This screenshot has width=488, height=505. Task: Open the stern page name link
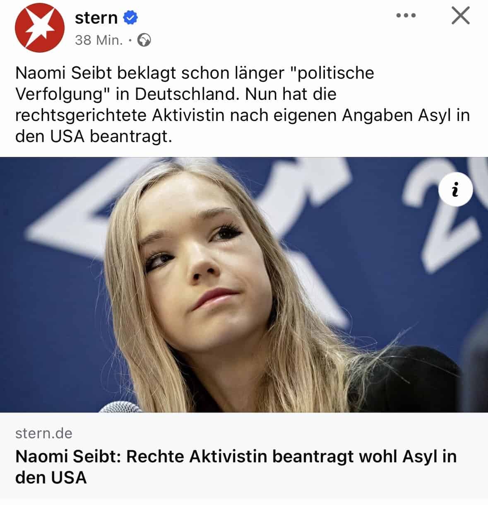coord(96,18)
